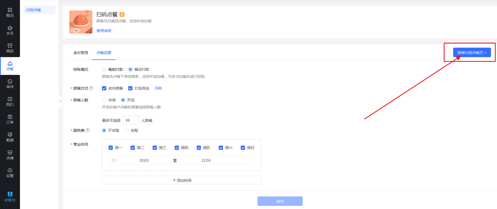Click help icon next to 就餐方式
The image size is (497, 209).
[x=91, y=88]
